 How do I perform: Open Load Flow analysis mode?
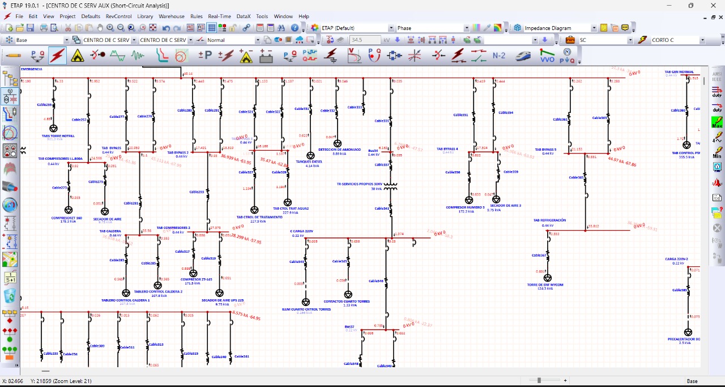click(x=37, y=56)
